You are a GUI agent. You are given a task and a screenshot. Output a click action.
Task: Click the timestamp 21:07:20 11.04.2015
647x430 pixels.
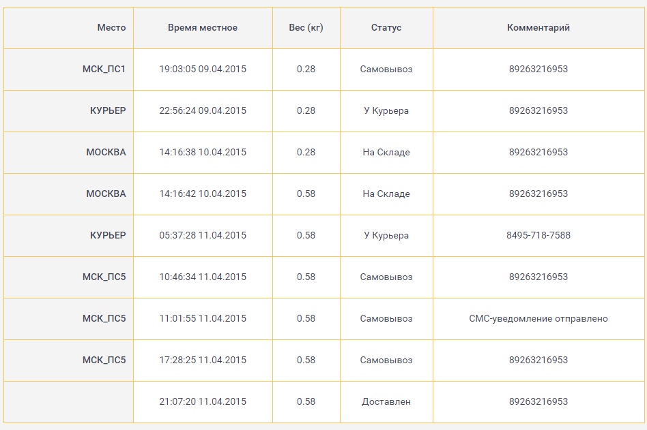203,402
